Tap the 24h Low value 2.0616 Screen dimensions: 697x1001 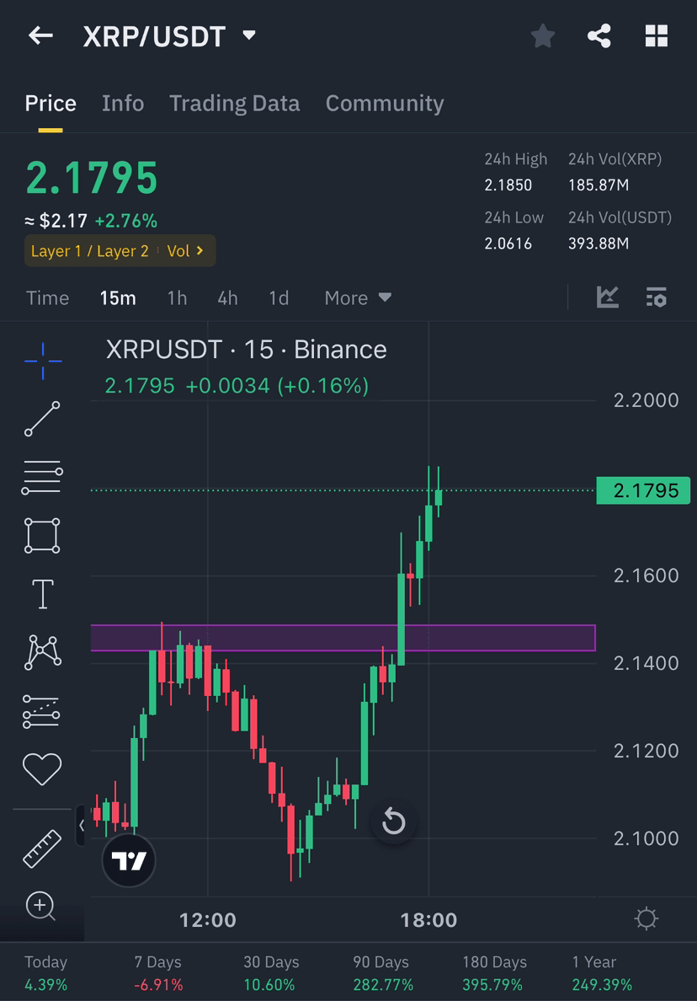coord(508,244)
